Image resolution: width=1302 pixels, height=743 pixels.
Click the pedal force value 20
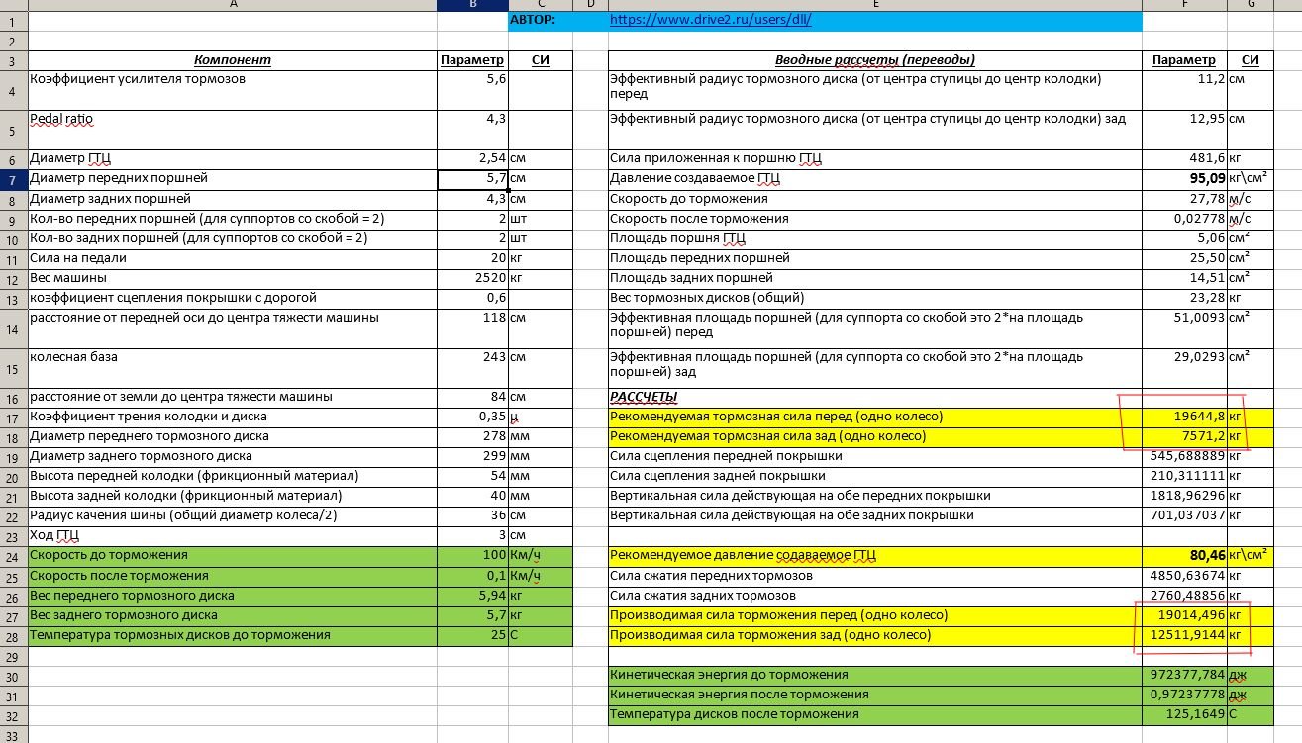[x=472, y=258]
